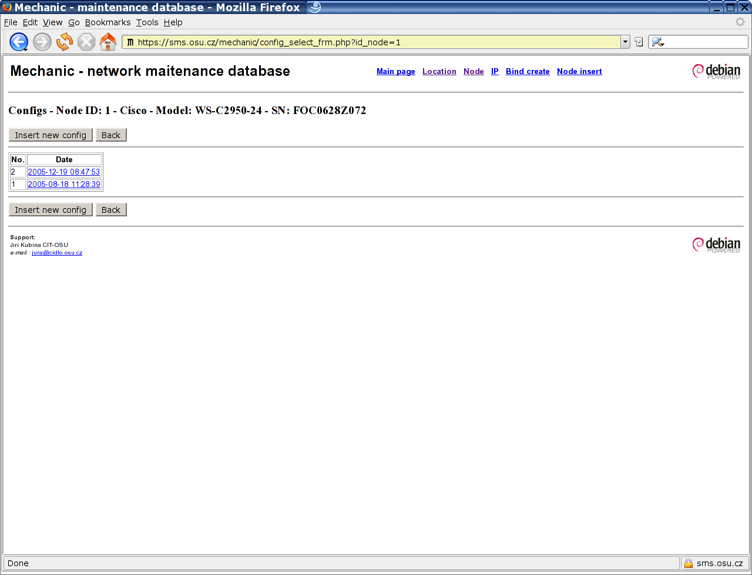Click the top Debian Powered logo
Screen dimensions: 752x575
(x=716, y=71)
